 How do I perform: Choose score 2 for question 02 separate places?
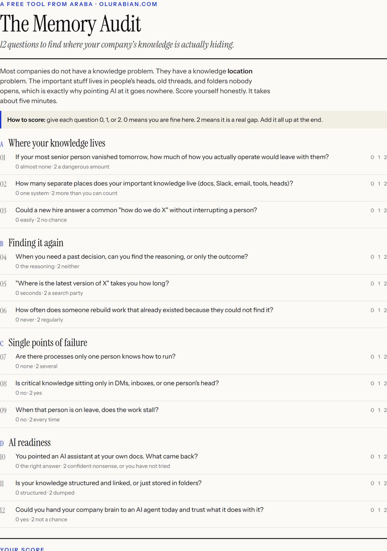click(385, 184)
